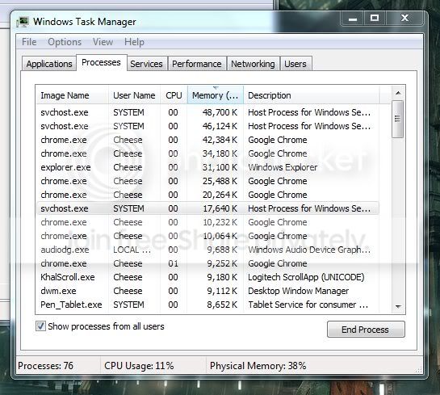The image size is (440, 395).
Task: Click the scrollbar down arrow
Action: pyautogui.click(x=398, y=307)
